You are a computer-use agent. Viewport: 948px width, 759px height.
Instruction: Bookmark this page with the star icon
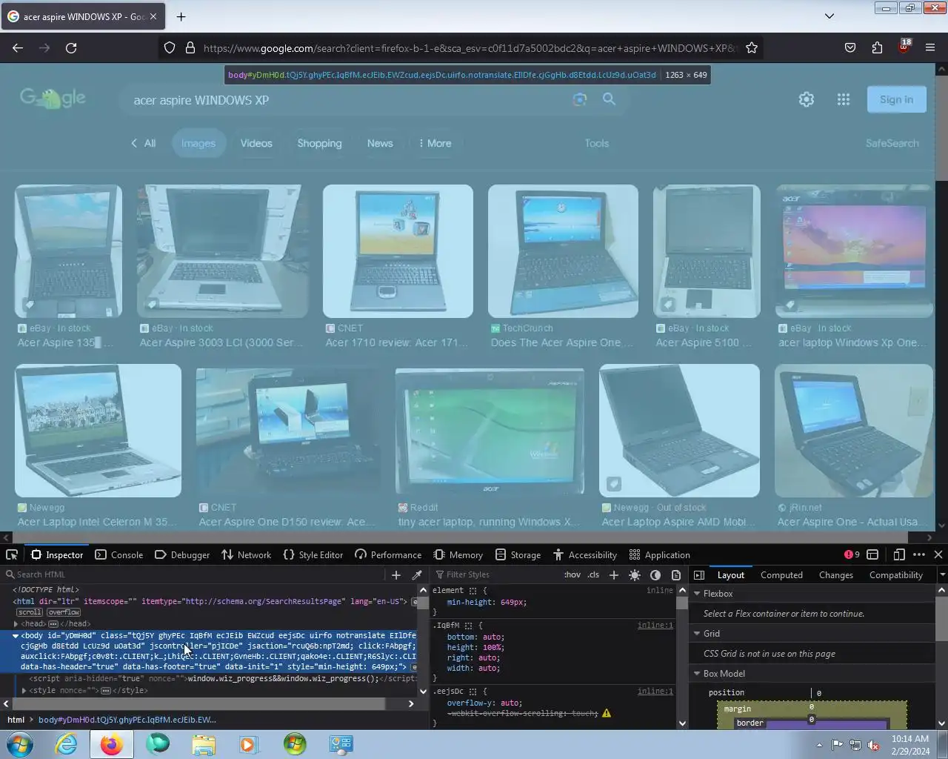(752, 47)
